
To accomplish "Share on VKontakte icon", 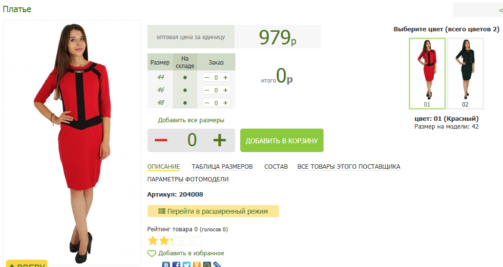I will [166, 265].
